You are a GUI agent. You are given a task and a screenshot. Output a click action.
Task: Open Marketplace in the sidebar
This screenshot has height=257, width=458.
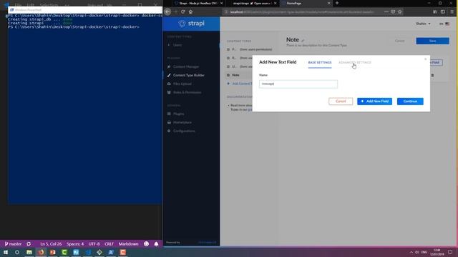(182, 122)
